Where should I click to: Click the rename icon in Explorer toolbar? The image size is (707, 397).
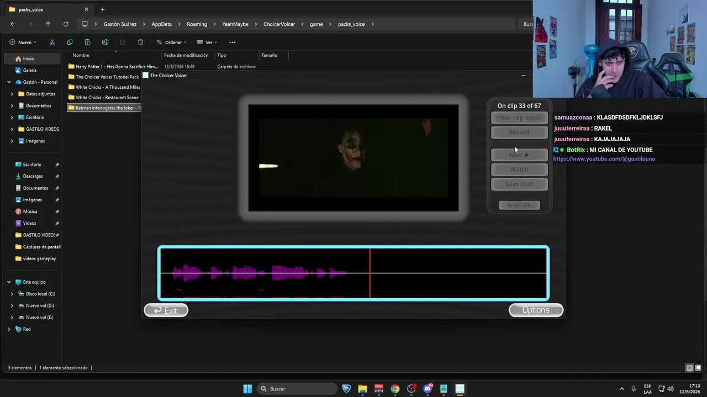point(105,42)
